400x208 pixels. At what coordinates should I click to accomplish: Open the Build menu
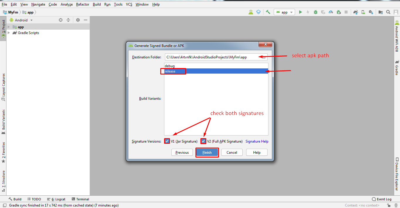pyautogui.click(x=97, y=4)
